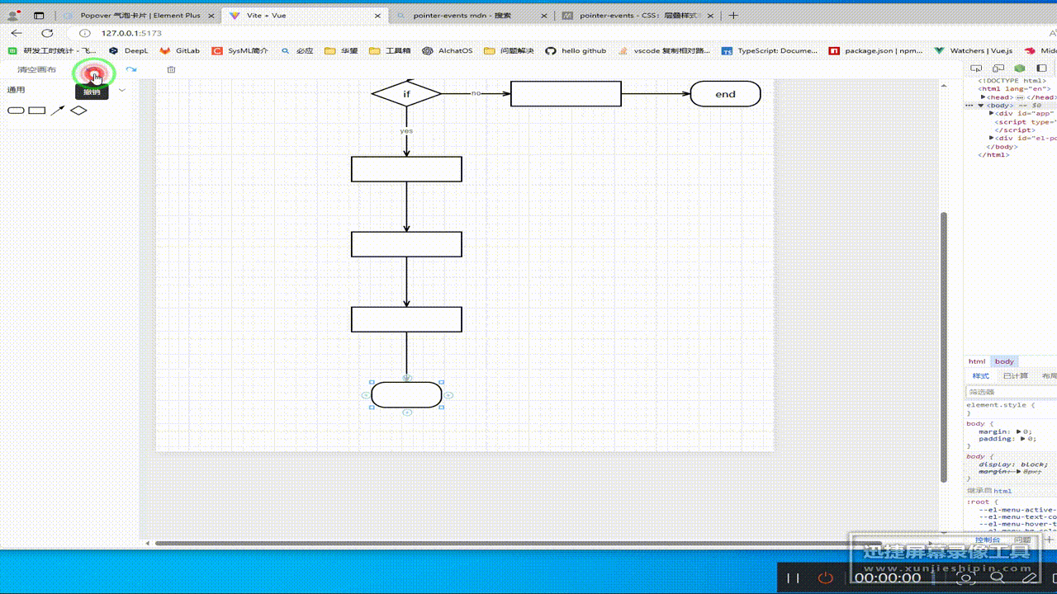This screenshot has height=594, width=1057.
Task: Open AIchatOS bookmark
Action: [x=447, y=50]
